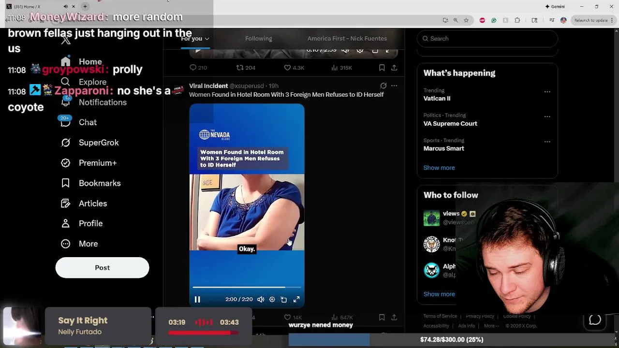The width and height of the screenshot is (619, 348).
Task: Open SuperGrok in the sidebar
Action: point(90,143)
